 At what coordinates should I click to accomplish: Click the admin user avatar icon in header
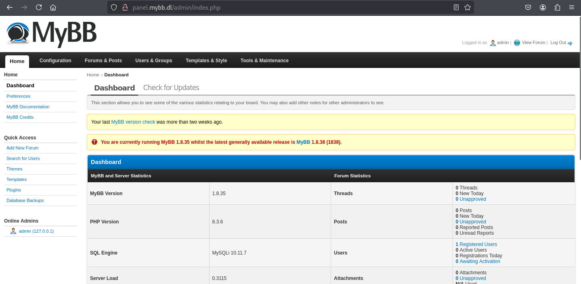pyautogui.click(x=493, y=43)
